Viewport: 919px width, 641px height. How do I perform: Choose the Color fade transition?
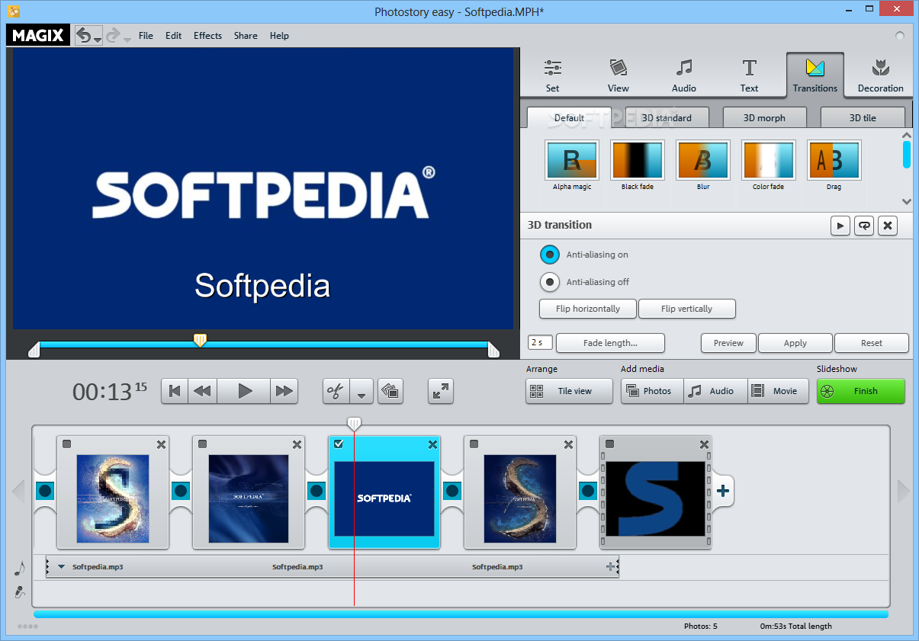click(768, 165)
